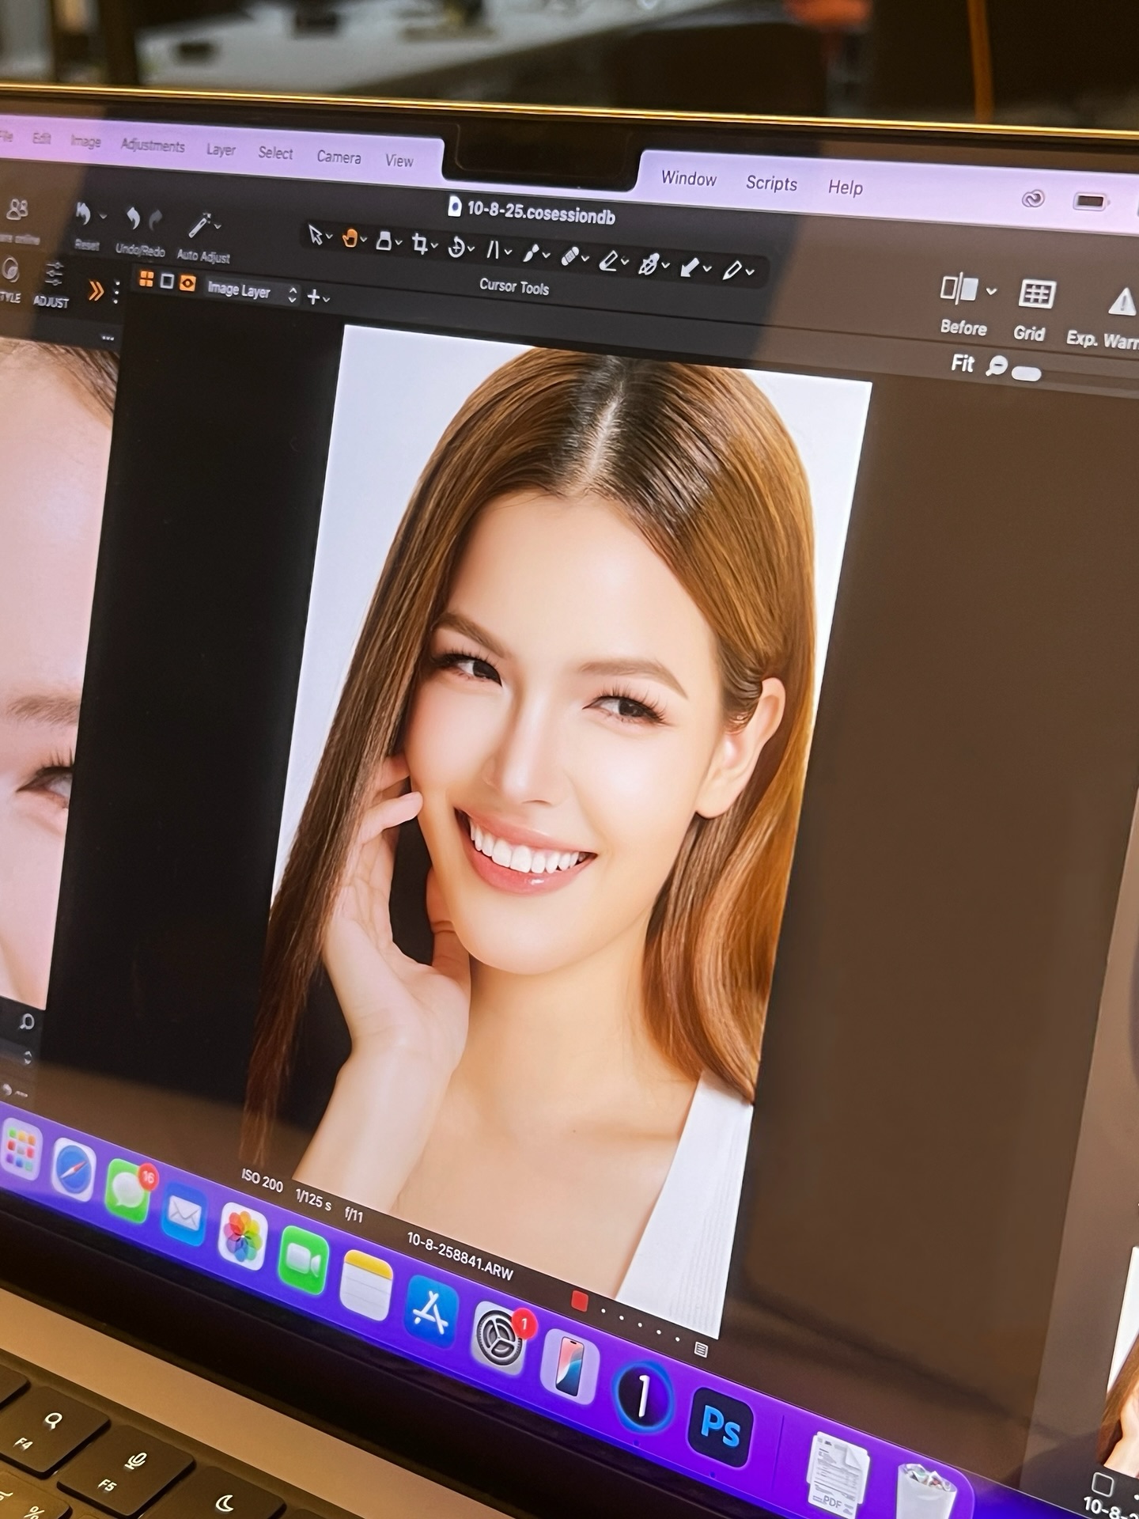Toggle the Grid overlay
The height and width of the screenshot is (1519, 1139).
pyautogui.click(x=1035, y=294)
